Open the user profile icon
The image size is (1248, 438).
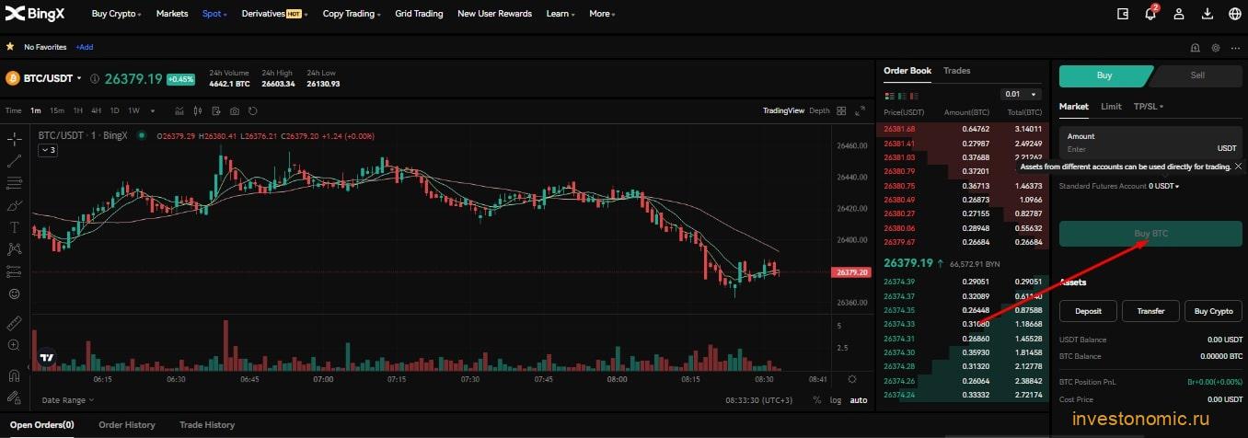(1179, 14)
